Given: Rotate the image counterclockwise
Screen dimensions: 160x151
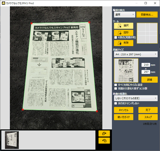Looking at the screenshot, I should [x=104, y=140].
